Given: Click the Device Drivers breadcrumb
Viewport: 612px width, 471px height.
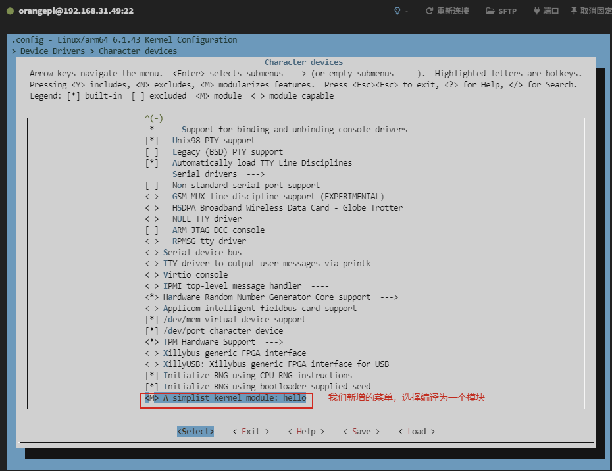Looking at the screenshot, I should tap(52, 51).
